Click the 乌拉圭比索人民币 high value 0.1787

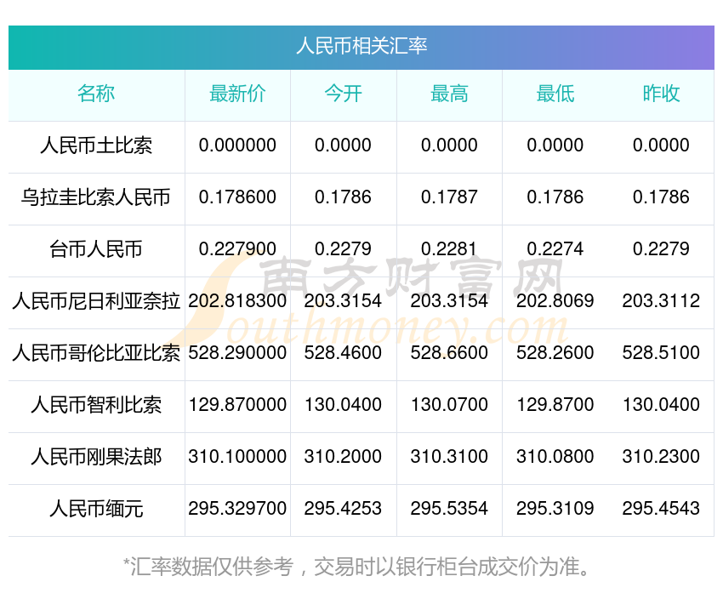tap(449, 197)
